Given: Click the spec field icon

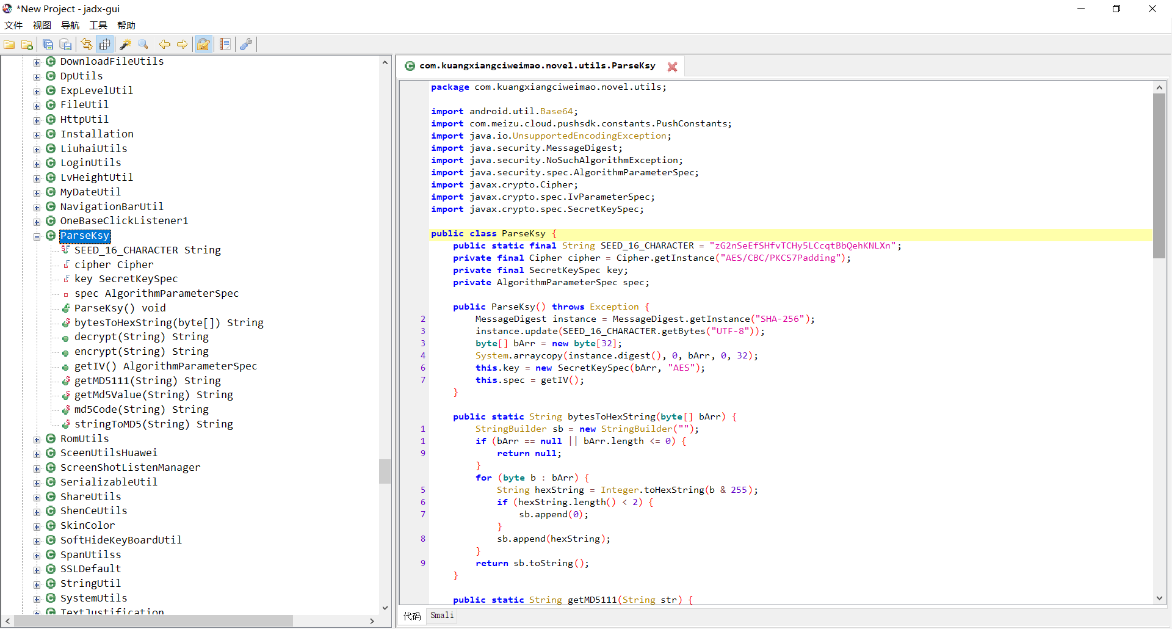Looking at the screenshot, I should coord(66,294).
